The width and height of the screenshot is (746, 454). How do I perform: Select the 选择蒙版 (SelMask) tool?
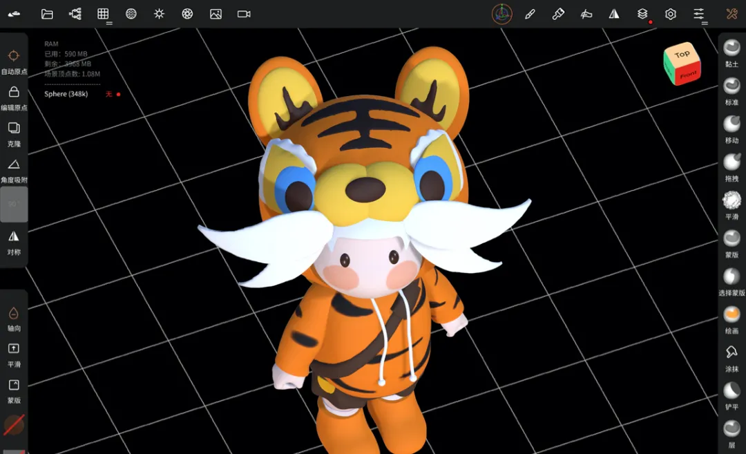tap(731, 282)
